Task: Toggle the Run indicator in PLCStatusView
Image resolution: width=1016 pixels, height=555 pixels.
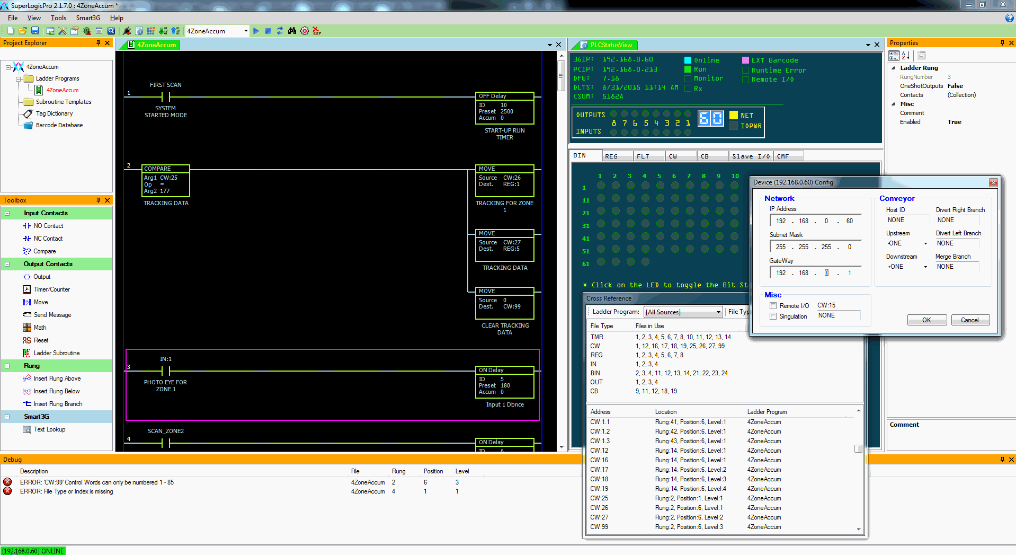Action: click(688, 69)
